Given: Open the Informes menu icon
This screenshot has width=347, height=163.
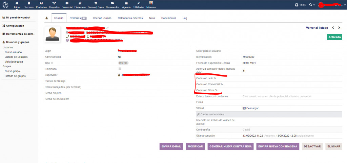Looking at the screenshot, I should (x=151, y=3).
